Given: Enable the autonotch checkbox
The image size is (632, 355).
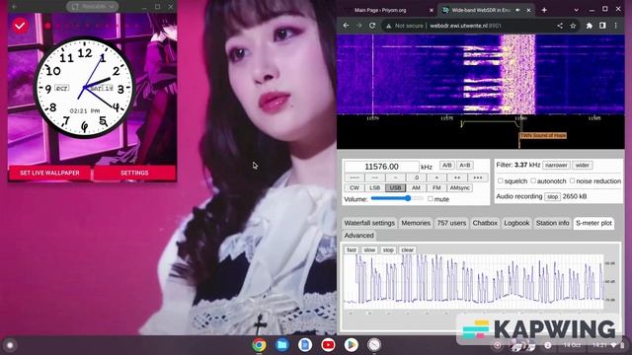Looking at the screenshot, I should [533, 181].
